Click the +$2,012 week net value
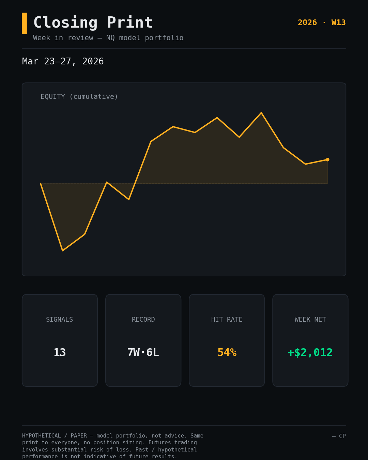 (x=310, y=353)
